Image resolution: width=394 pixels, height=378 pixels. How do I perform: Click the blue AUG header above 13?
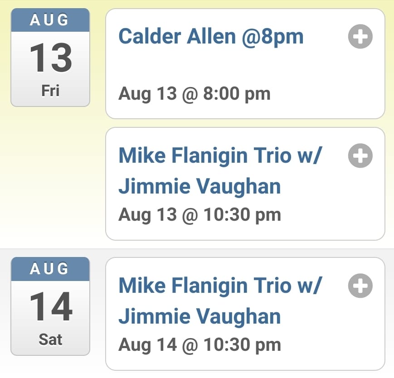click(50, 20)
